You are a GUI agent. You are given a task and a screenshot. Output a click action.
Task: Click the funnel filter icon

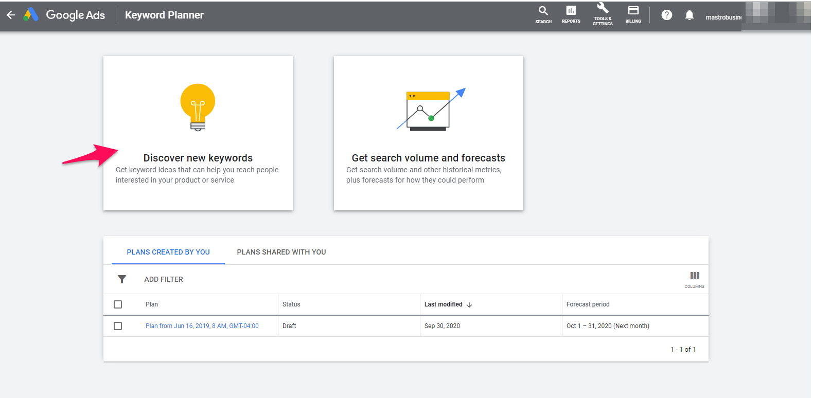pyautogui.click(x=122, y=279)
